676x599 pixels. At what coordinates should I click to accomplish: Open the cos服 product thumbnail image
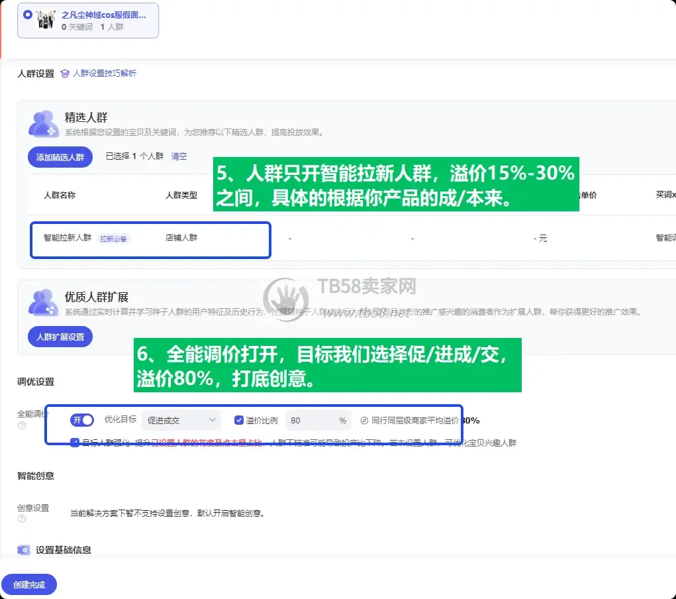45,20
